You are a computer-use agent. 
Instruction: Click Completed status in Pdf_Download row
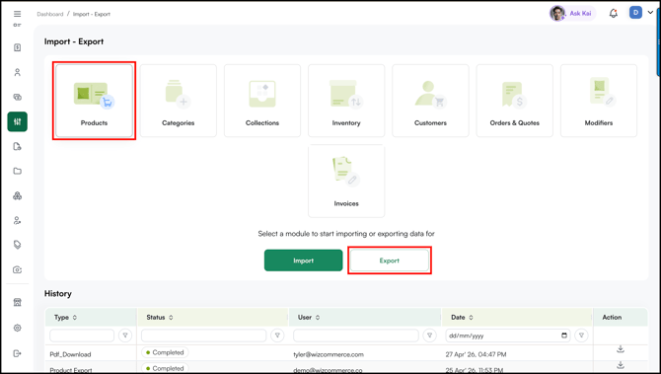(x=165, y=352)
